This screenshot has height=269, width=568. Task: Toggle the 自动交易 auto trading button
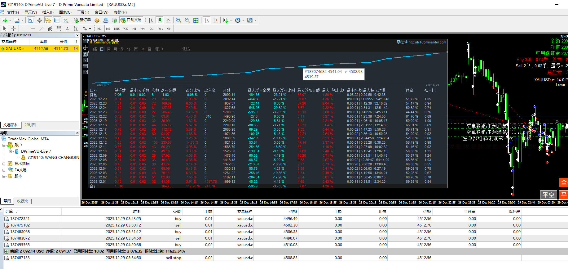(x=131, y=20)
